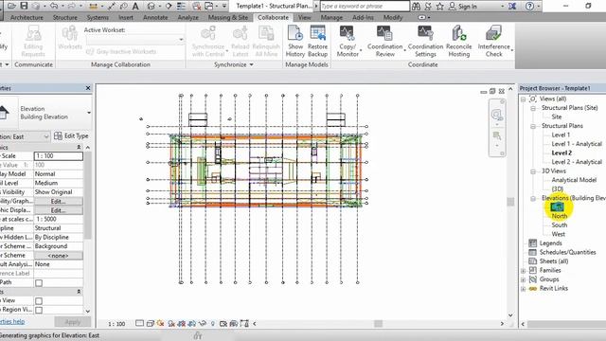The height and width of the screenshot is (341, 606).
Task: Click the Help question mark icon
Action: 530,7
